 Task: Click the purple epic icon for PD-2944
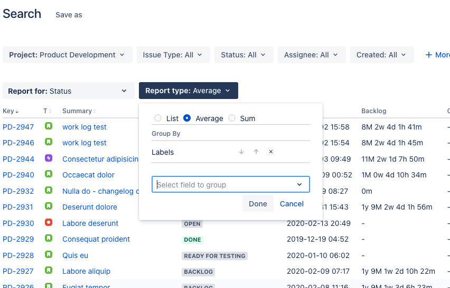(49, 158)
